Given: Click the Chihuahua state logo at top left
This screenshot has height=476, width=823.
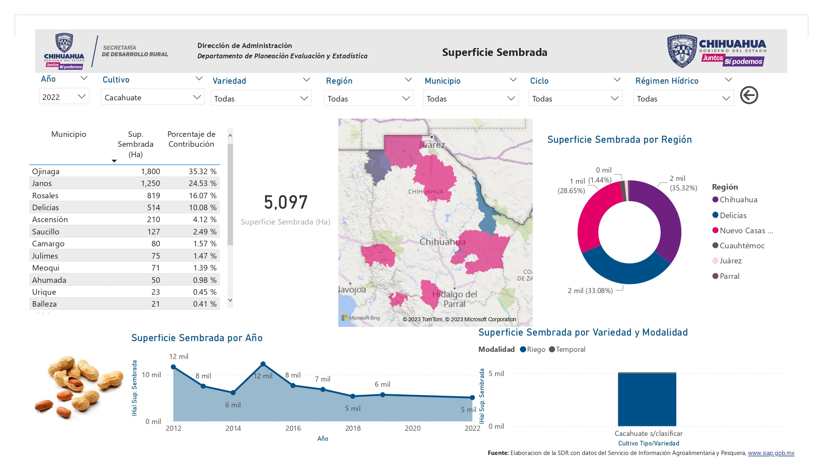Looking at the screenshot, I should point(64,52).
